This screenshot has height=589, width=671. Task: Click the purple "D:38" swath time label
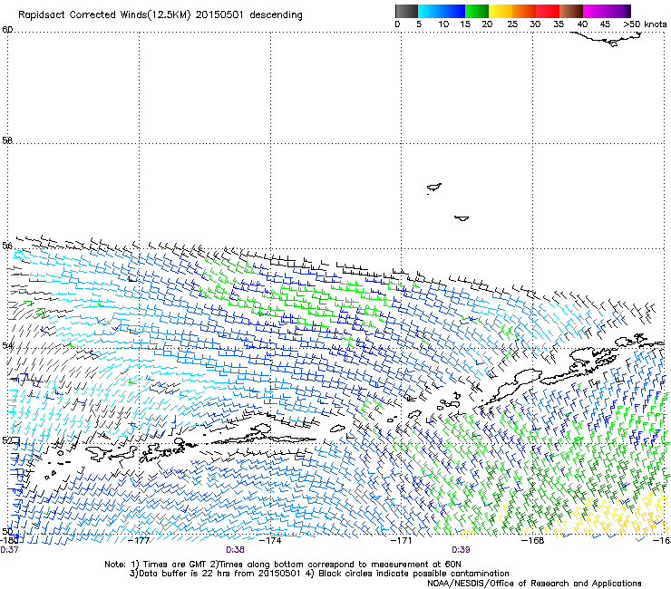(x=236, y=550)
